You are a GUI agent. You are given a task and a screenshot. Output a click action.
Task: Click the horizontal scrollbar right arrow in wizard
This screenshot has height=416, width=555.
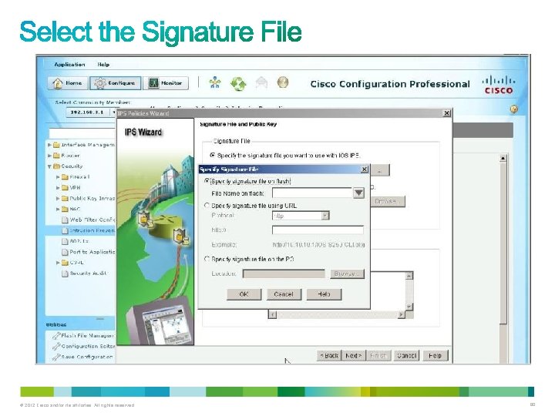pyautogui.click(x=401, y=314)
